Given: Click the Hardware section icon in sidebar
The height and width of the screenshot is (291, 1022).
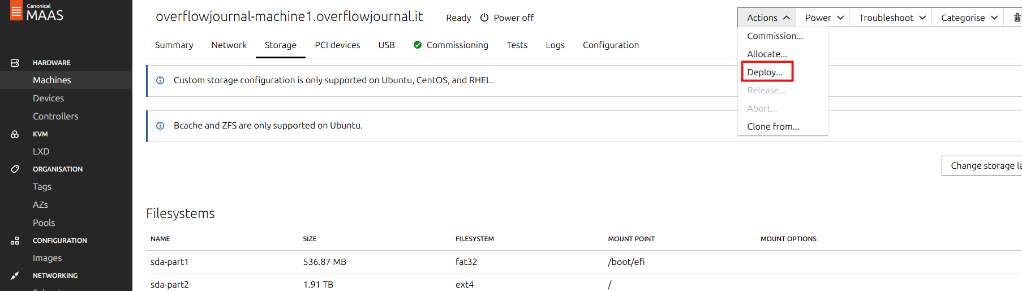Looking at the screenshot, I should pyautogui.click(x=15, y=63).
